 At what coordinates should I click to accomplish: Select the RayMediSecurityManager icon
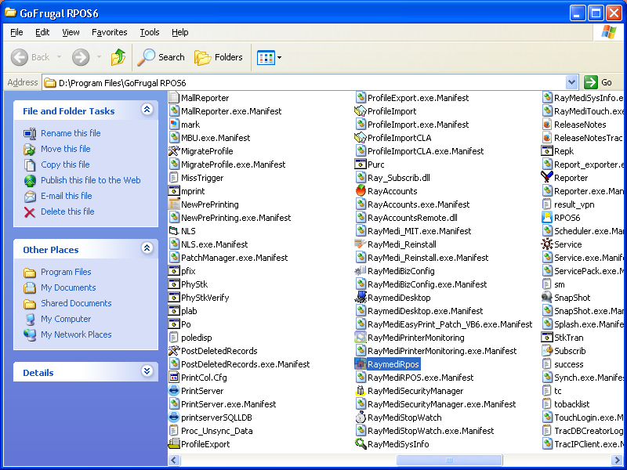361,391
